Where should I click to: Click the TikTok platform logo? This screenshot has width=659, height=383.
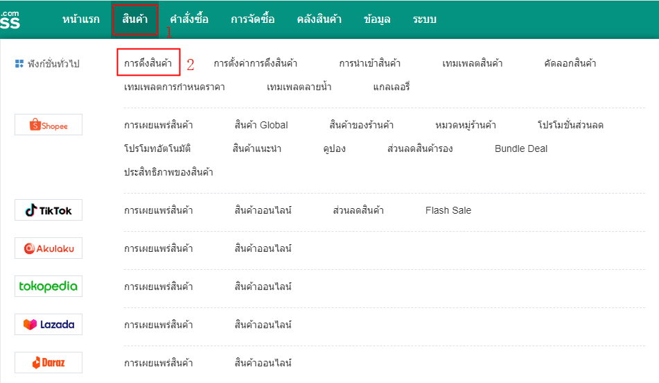(49, 210)
